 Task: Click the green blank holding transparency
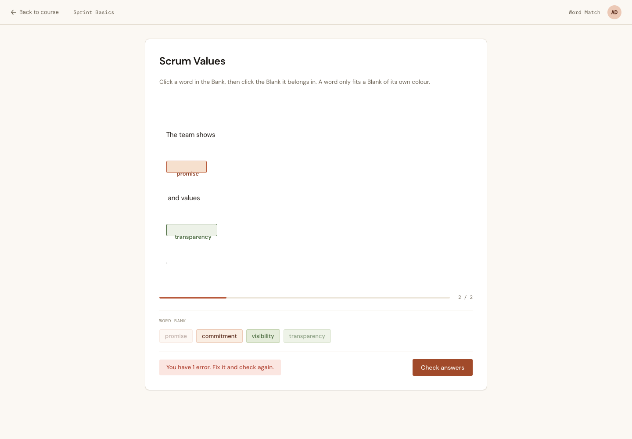click(x=192, y=230)
